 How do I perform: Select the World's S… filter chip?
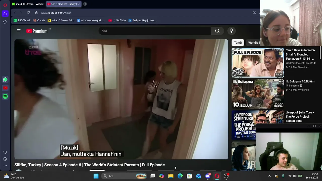click(x=254, y=43)
